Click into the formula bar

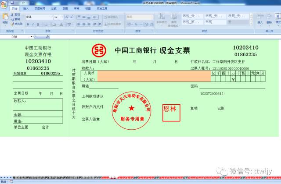coord(165,37)
